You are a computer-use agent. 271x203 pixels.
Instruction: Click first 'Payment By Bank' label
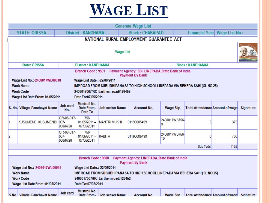[133, 75]
